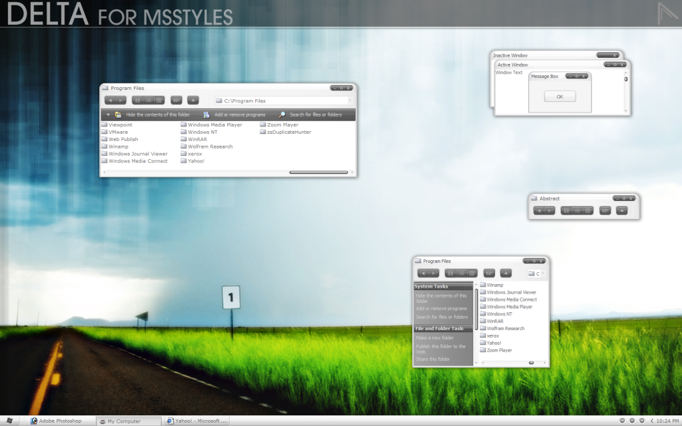Viewport: 682px width, 426px height.
Task: Switch to list view in top Program Files window
Action: (148, 101)
